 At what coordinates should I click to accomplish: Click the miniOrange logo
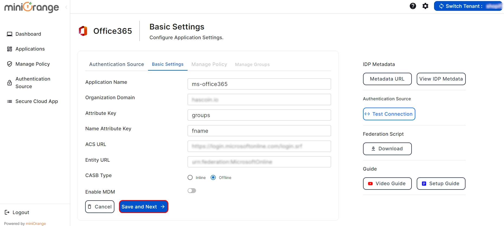coord(32,7)
